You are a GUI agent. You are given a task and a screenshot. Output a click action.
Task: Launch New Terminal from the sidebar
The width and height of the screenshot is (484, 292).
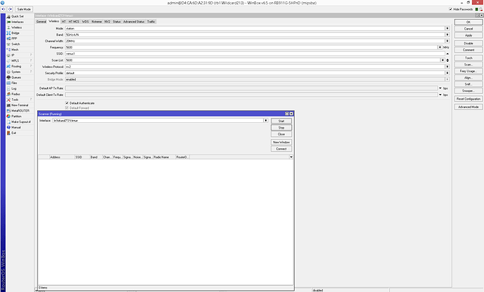[19, 105]
